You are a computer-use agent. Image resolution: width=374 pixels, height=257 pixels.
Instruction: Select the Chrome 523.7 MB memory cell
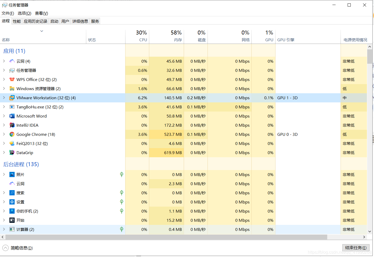pyautogui.click(x=166, y=134)
